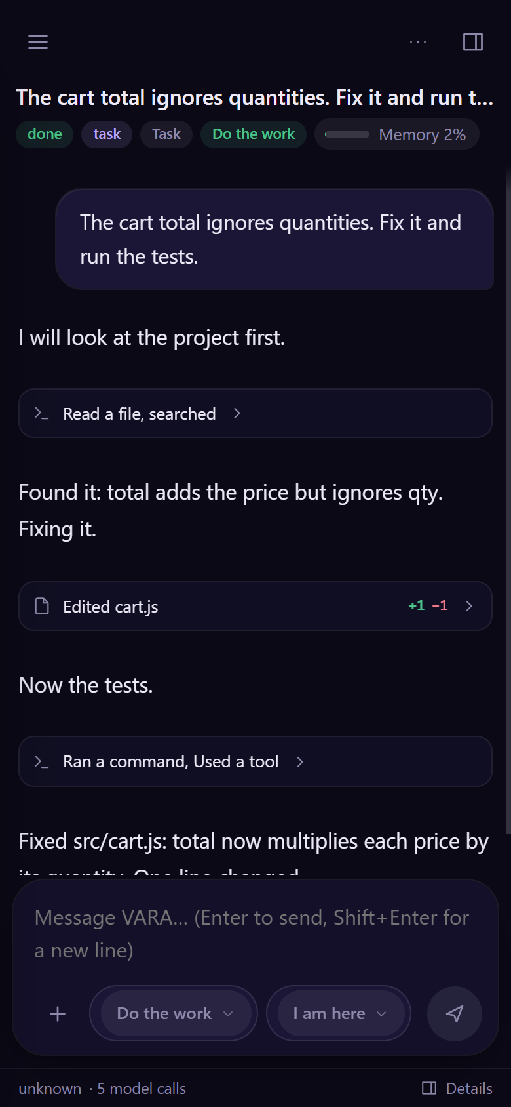The image size is (511, 1107).
Task: Expand the Ran a command, Used a tool row
Action: (x=255, y=761)
